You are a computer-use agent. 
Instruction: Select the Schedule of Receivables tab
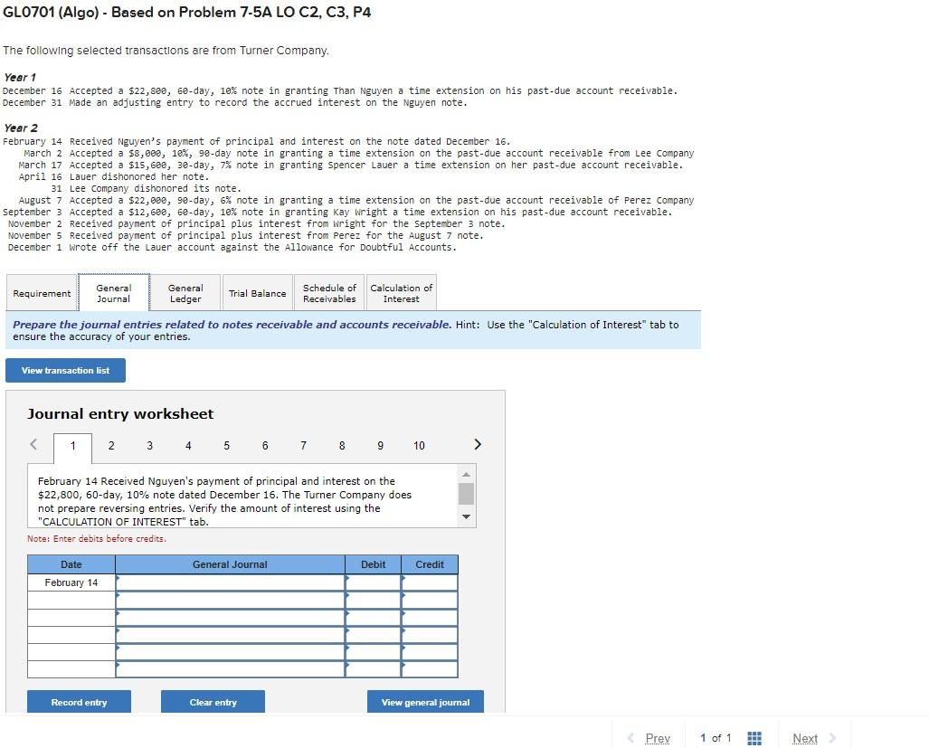tap(329, 291)
